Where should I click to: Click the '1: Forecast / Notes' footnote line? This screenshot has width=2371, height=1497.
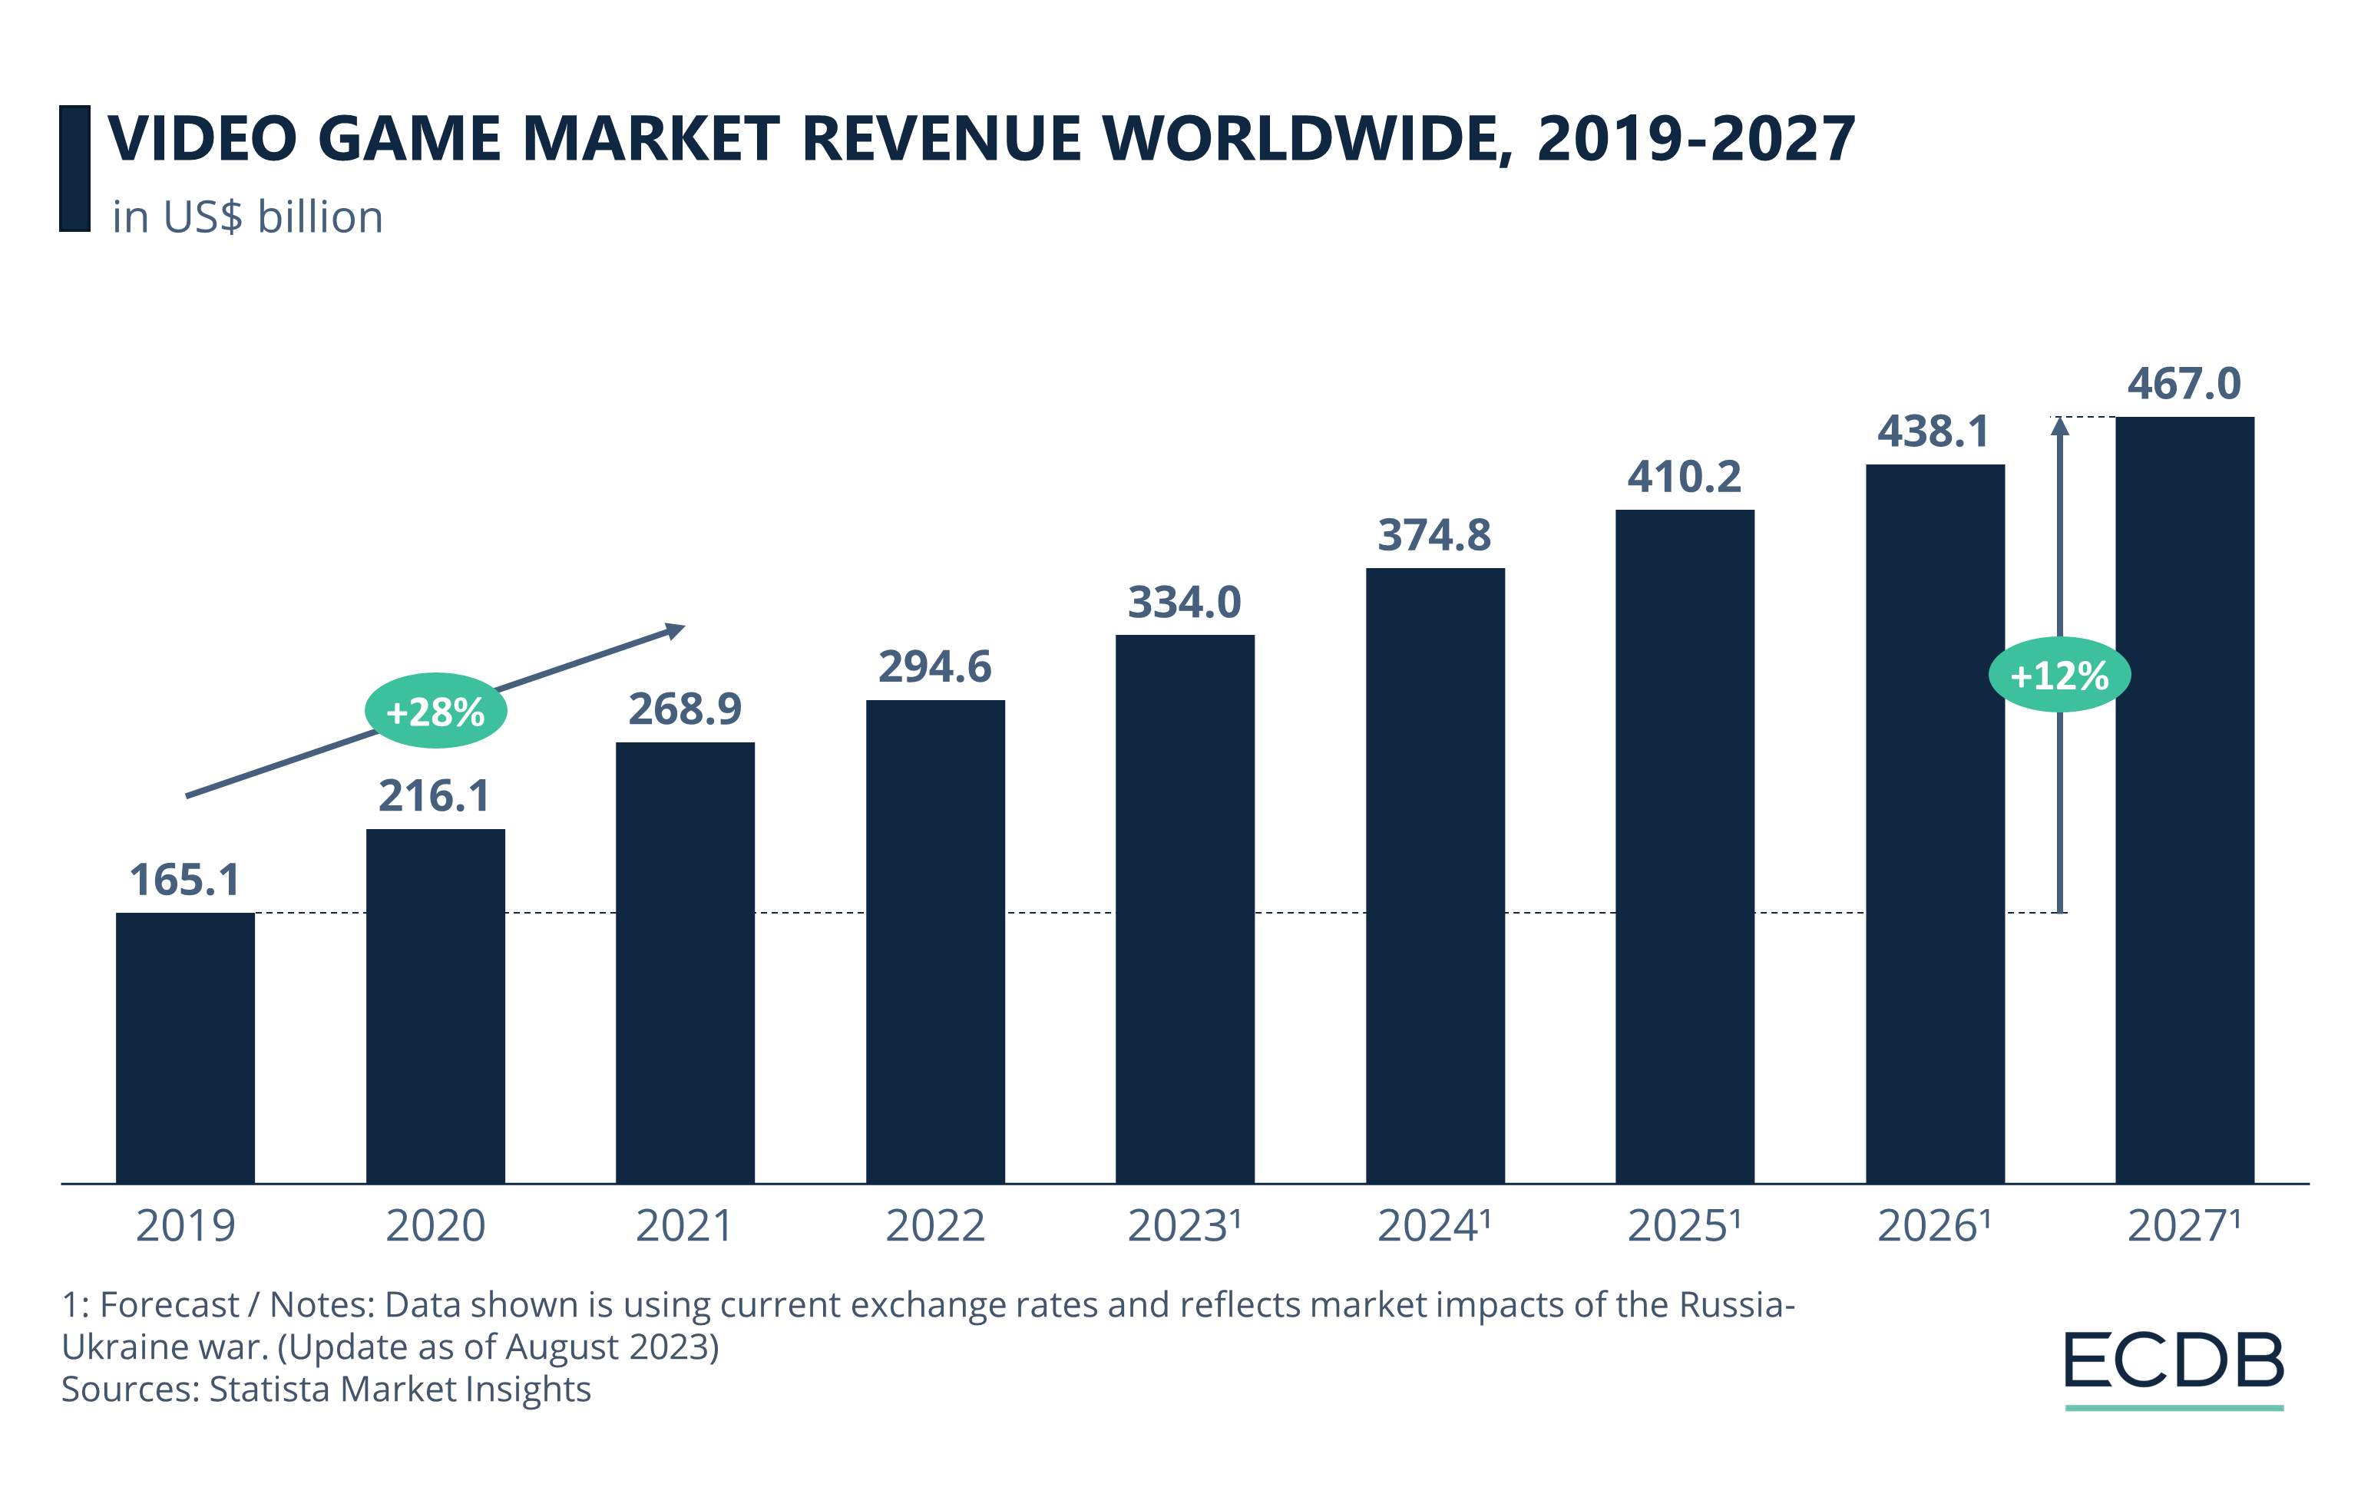(x=928, y=1305)
